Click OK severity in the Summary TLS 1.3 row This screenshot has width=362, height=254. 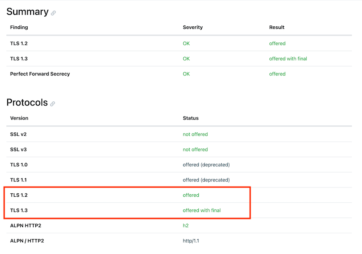pos(186,59)
